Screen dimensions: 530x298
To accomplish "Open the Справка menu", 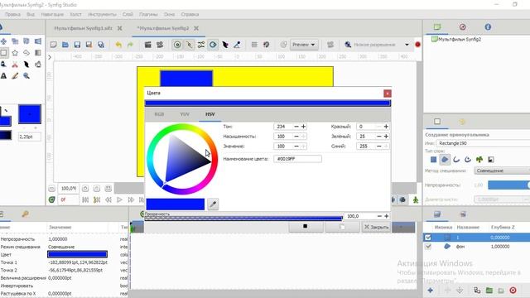I will tap(190, 14).
